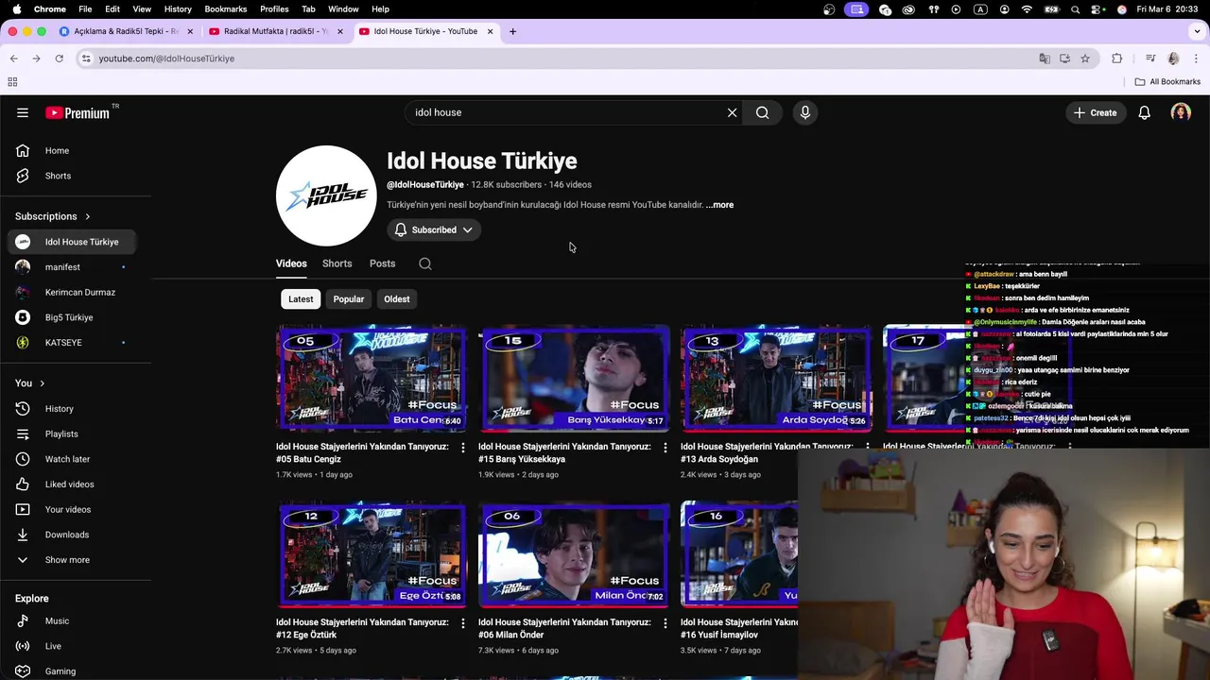The height and width of the screenshot is (680, 1210).
Task: Open options menu for #06 Milan Önder video
Action: [x=665, y=623]
